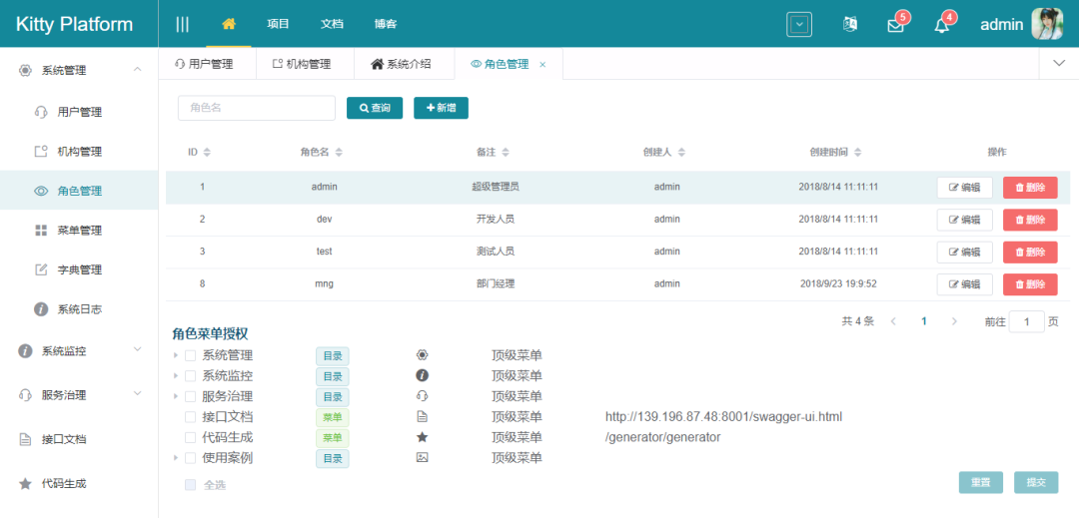Expand 系统监控 in the left sidebar
Image resolution: width=1079 pixels, height=518 pixels.
[79, 351]
